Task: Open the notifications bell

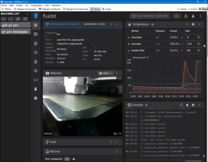Action: 186,16
